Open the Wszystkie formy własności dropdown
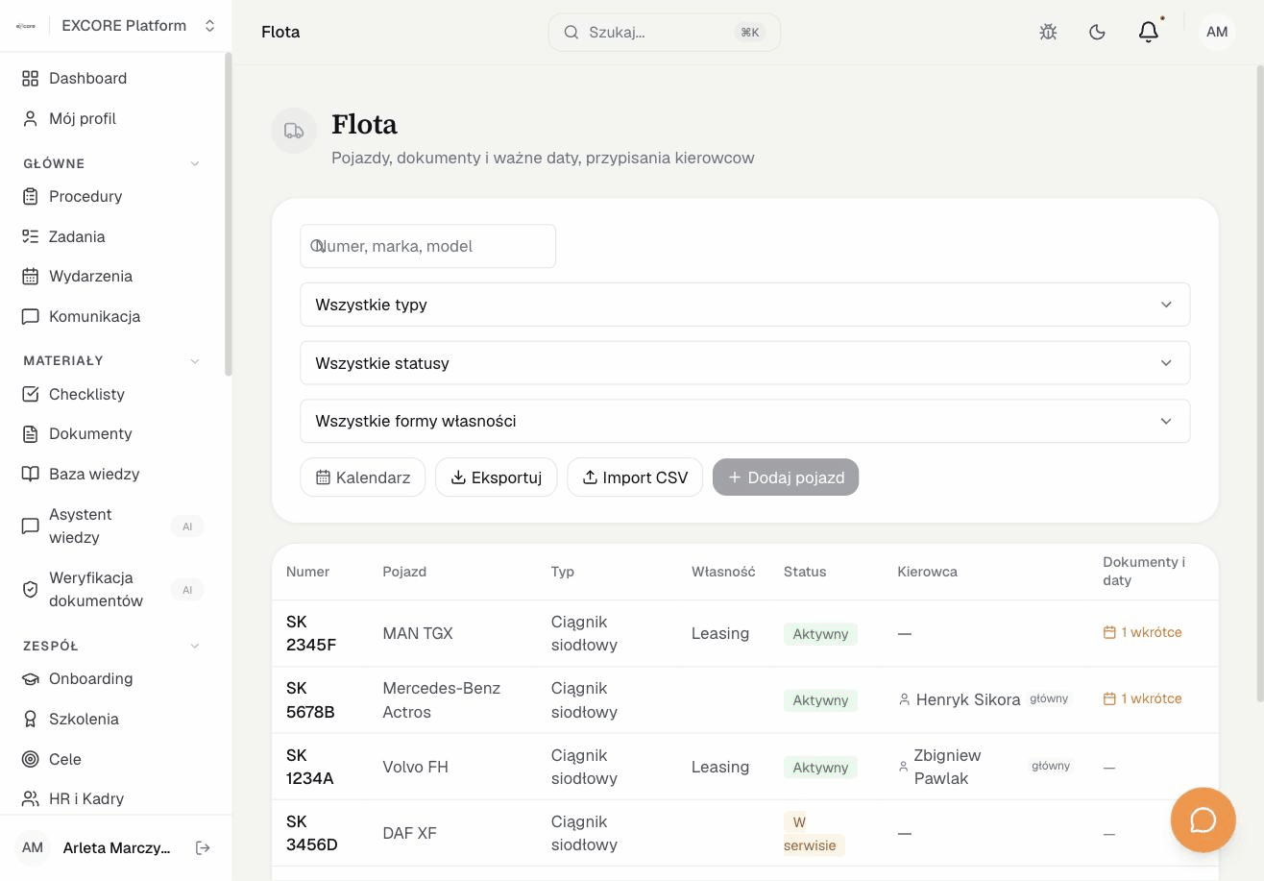Viewport: 1264px width, 881px height. pyautogui.click(x=745, y=421)
